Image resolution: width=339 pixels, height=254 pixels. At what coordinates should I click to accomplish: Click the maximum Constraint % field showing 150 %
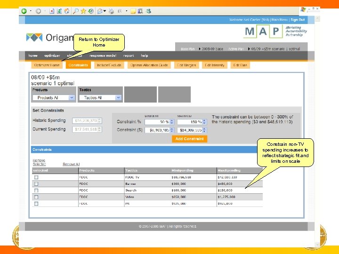pyautogui.click(x=192, y=122)
